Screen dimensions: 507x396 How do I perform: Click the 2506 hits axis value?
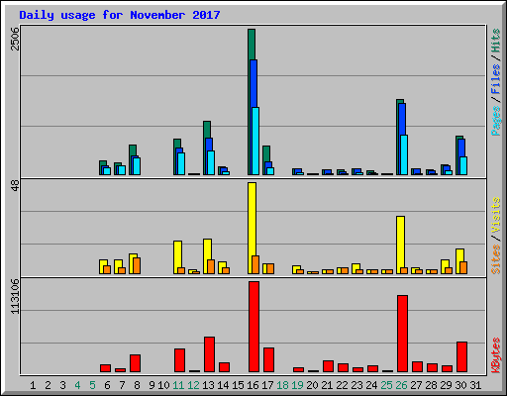point(15,39)
